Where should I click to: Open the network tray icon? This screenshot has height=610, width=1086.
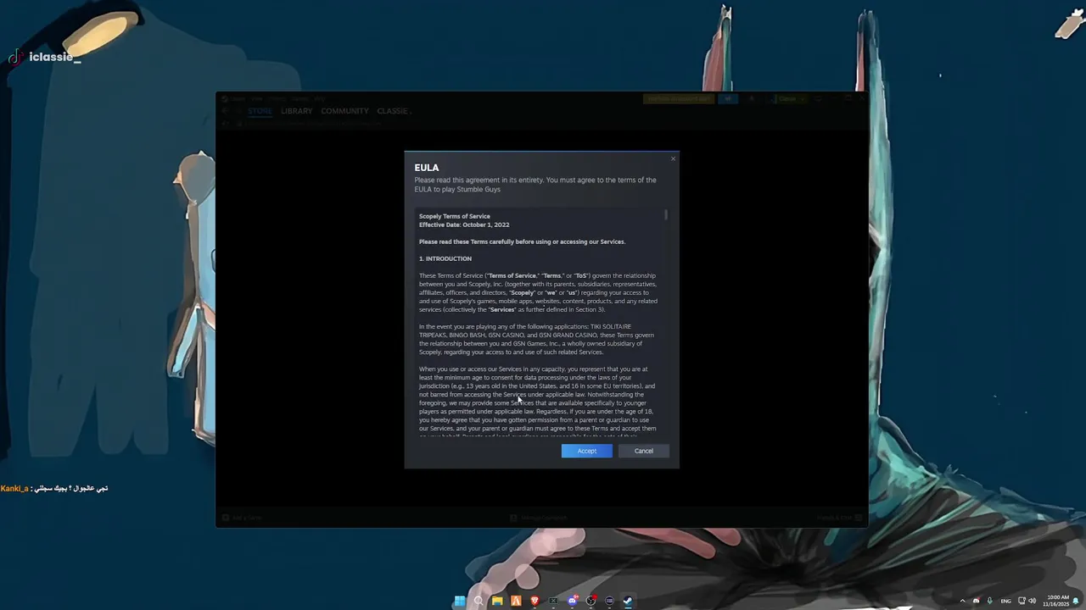tap(1022, 601)
